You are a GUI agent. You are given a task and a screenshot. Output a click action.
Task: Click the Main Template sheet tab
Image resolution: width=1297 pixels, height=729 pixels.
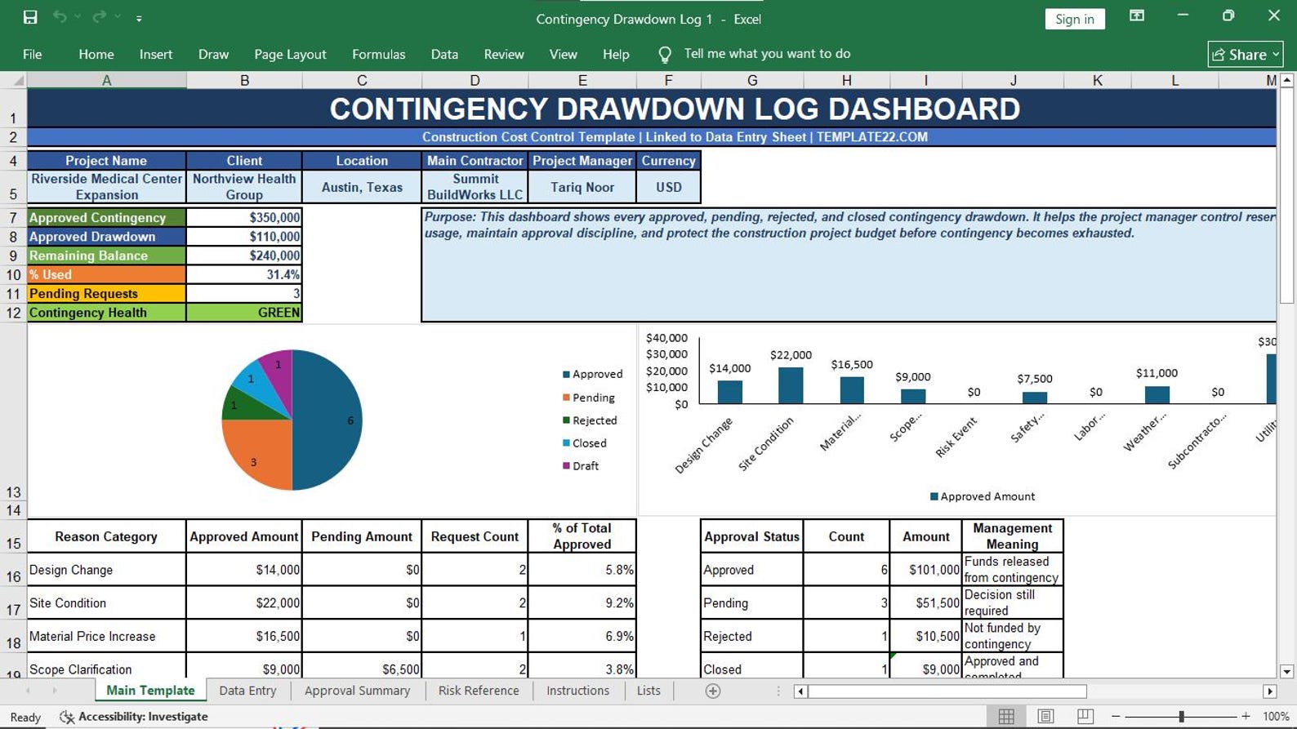150,691
